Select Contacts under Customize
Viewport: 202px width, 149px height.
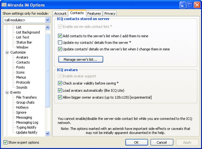click(x=23, y=62)
